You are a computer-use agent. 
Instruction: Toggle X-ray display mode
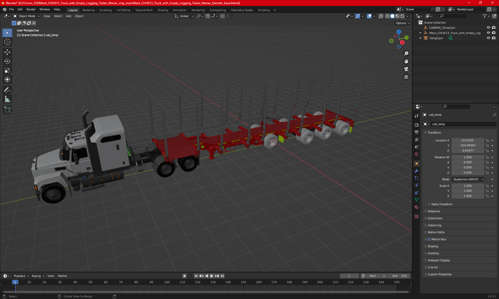tap(381, 16)
